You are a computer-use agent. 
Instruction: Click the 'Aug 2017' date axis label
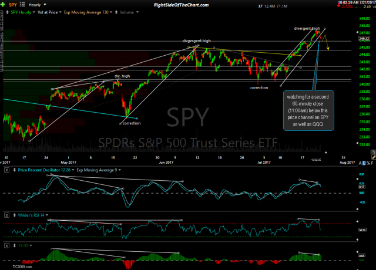pos(347,163)
